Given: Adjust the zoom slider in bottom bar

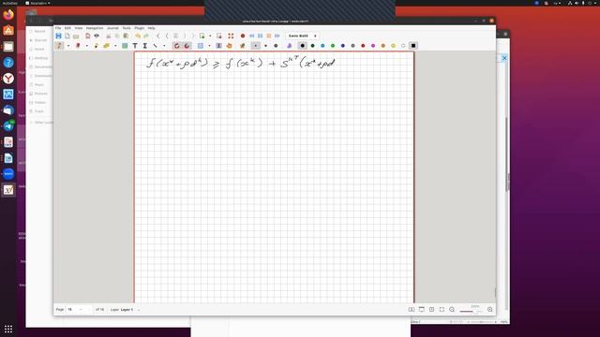Looking at the screenshot, I should (x=471, y=312).
